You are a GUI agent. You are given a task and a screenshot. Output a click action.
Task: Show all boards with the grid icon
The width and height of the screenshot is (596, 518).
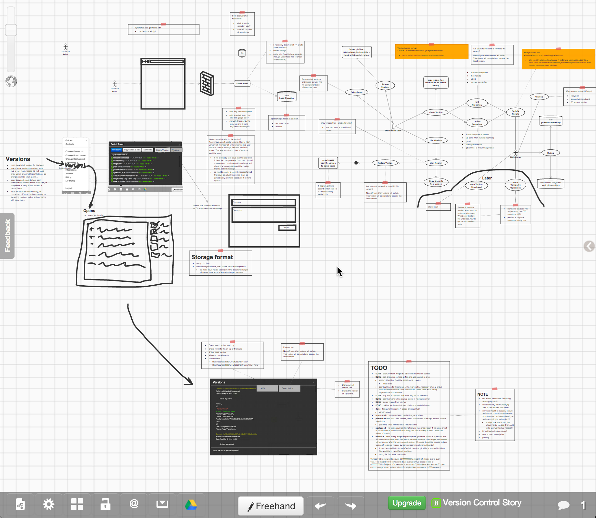point(77,504)
